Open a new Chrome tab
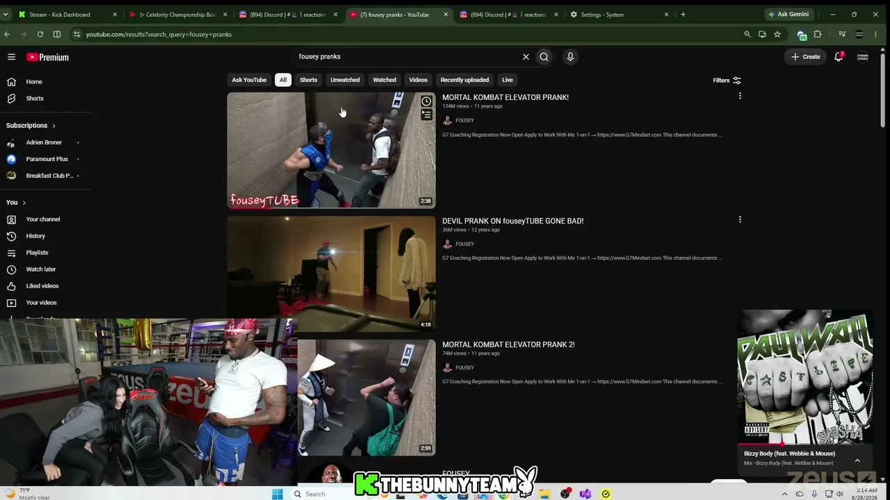The image size is (890, 500). (x=683, y=14)
